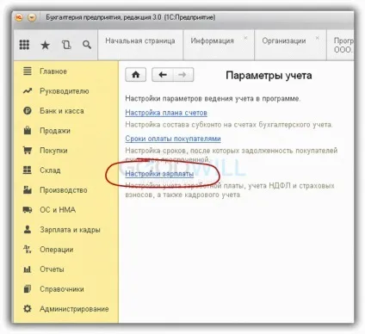365x334 pixels.
Task: Click the ОС и НМА truck icon
Action: coord(28,210)
